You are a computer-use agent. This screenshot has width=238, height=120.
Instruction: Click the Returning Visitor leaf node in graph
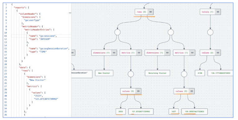point(157,73)
